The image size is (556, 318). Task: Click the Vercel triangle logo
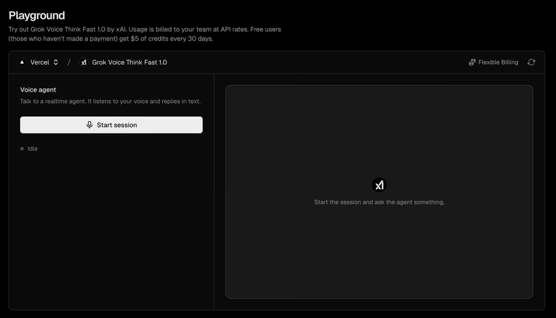pyautogui.click(x=22, y=62)
